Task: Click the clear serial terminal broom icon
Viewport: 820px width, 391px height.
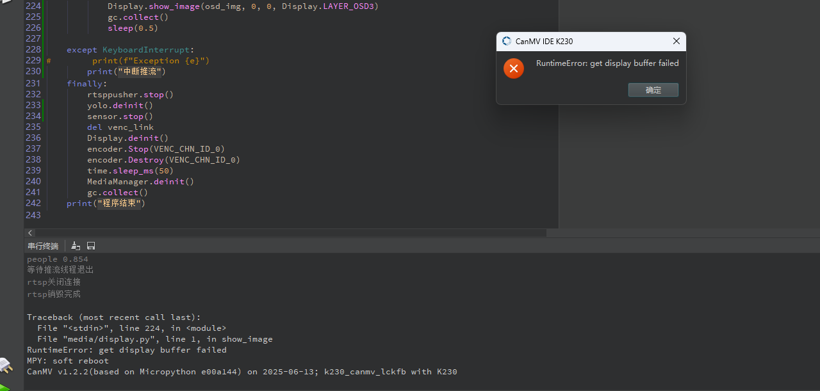Action: pos(76,246)
